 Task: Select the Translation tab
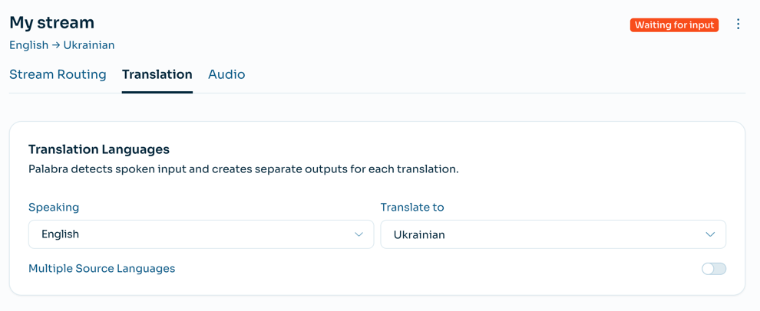(x=157, y=74)
